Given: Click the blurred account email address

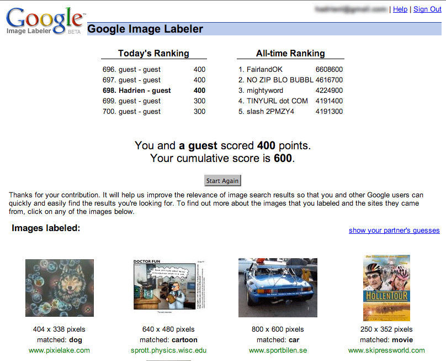Looking at the screenshot, I should (x=351, y=9).
